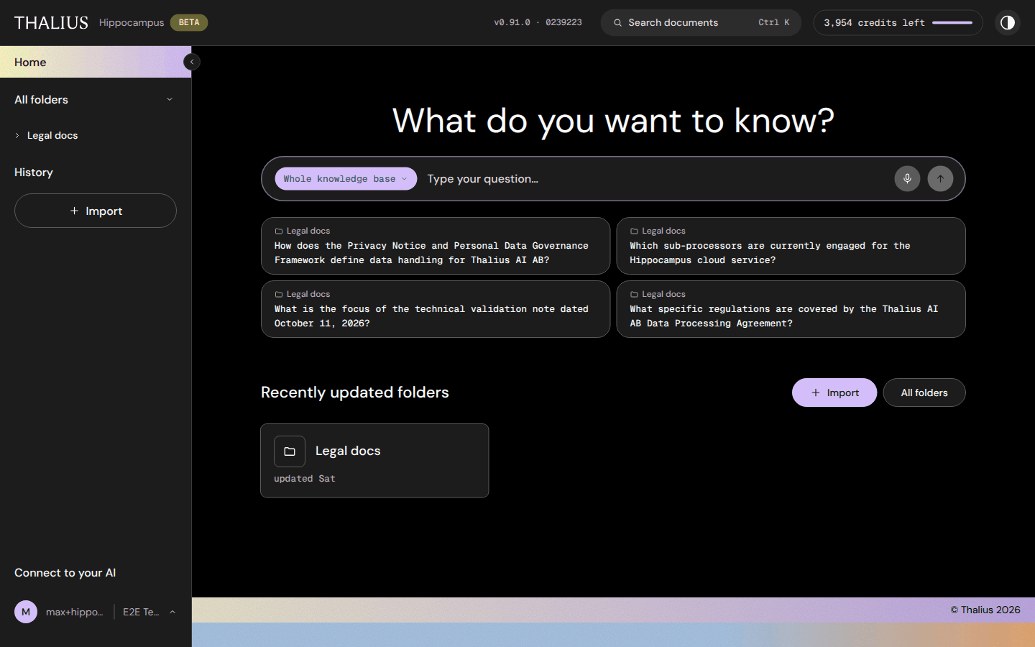
Task: Select the sub-processors suggested question
Action: [x=791, y=246]
